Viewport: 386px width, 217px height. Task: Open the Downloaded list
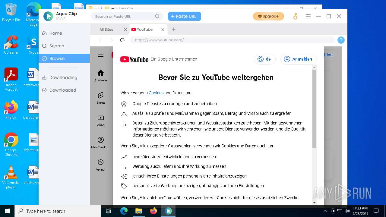[x=64, y=90]
